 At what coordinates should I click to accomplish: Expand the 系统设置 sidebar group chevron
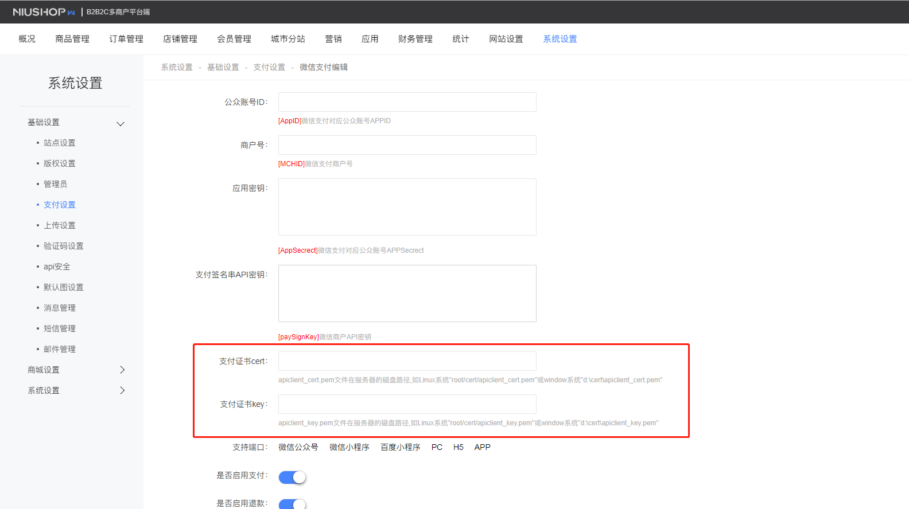click(x=122, y=390)
